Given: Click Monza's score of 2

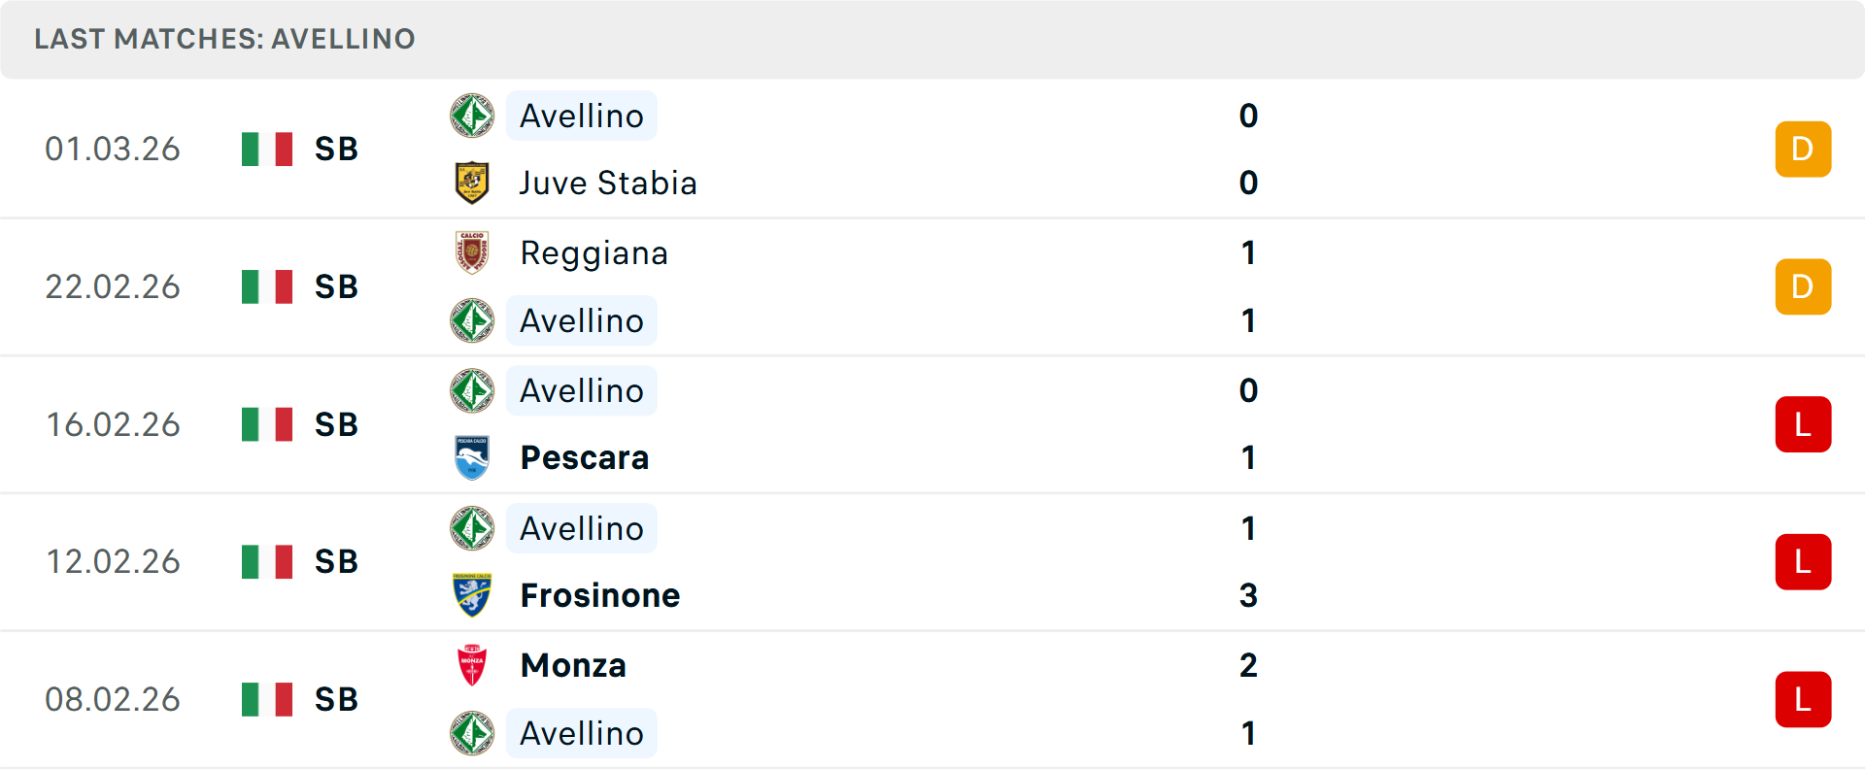Looking at the screenshot, I should pos(1248,665).
